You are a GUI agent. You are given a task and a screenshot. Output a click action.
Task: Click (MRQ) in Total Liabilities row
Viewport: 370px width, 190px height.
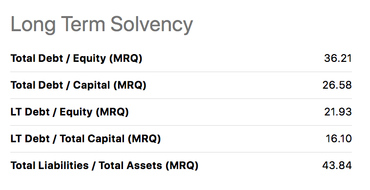[x=182, y=166]
